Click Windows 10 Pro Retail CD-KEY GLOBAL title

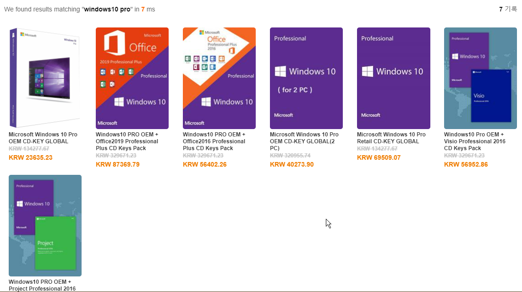click(391, 138)
